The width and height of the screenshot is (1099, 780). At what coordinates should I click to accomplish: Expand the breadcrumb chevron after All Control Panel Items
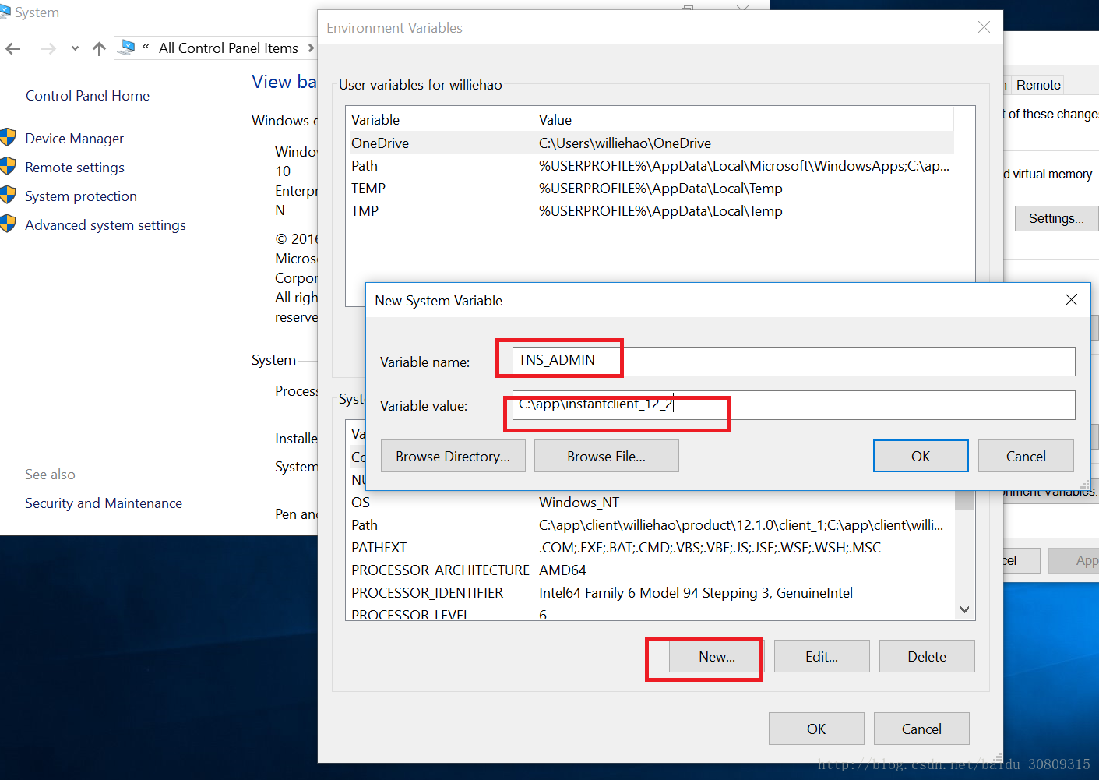[x=311, y=48]
